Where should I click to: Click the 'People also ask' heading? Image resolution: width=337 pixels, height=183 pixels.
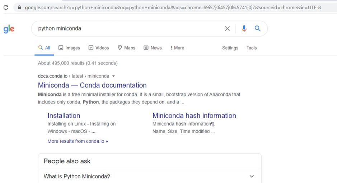coord(67,161)
